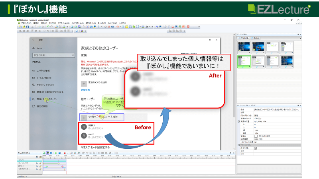Click the USER1 account avatar icon
This screenshot has width=319, height=179.
click(x=84, y=126)
